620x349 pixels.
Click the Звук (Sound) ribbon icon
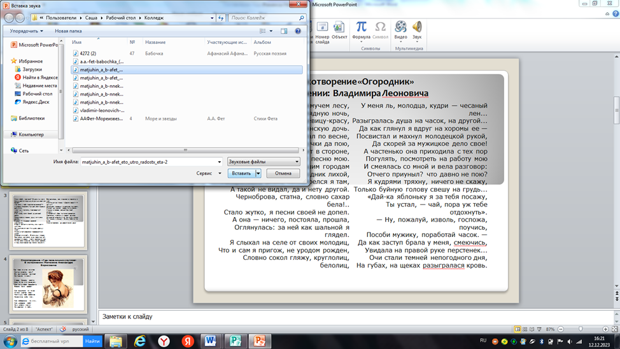click(417, 29)
